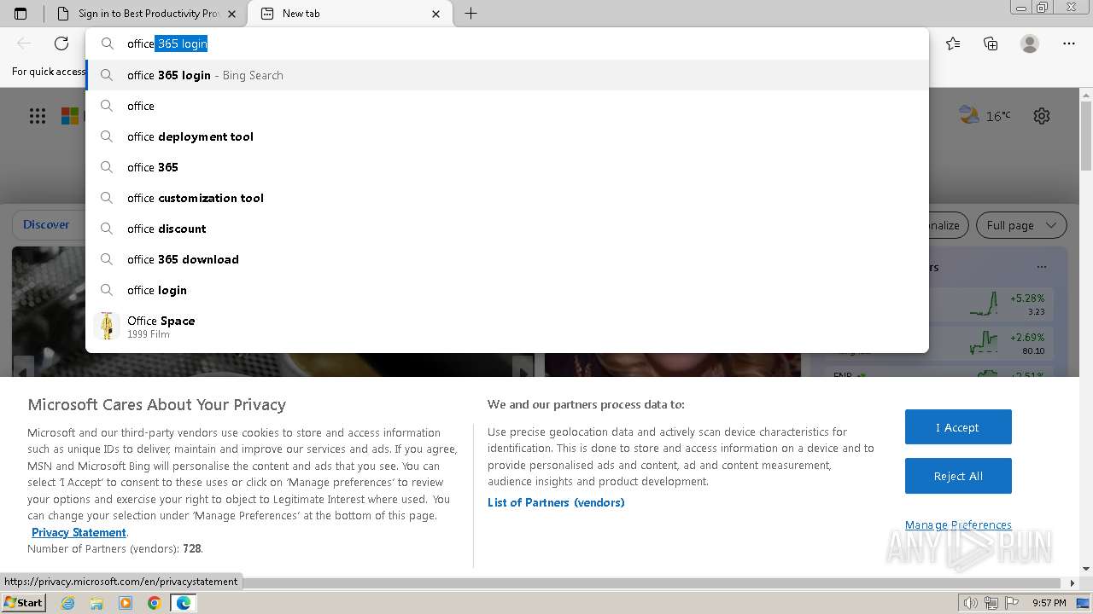Open the Discover feed tab
1093x614 pixels.
[x=46, y=224]
